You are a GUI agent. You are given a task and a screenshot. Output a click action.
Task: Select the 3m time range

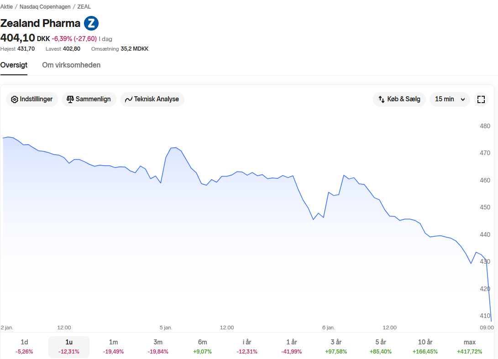pos(158,347)
